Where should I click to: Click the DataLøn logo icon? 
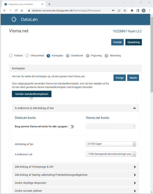pyautogui.click(x=14, y=20)
